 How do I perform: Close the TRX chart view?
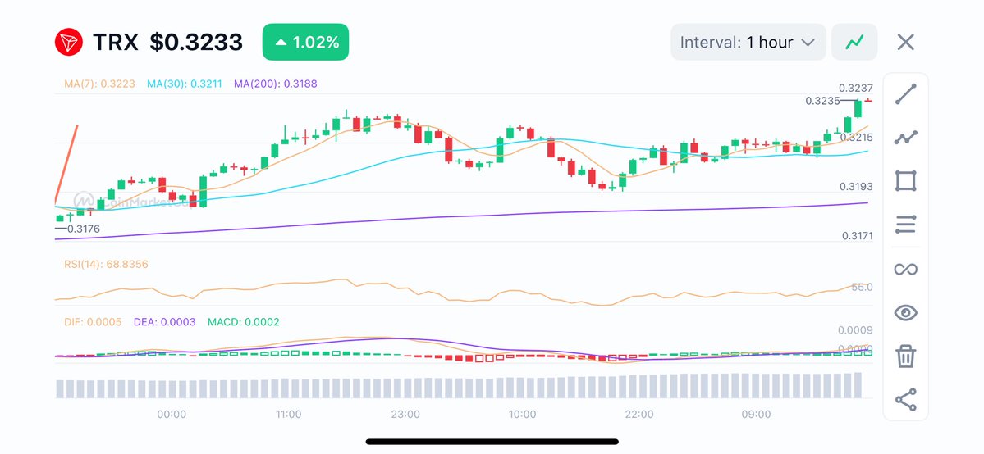pos(905,42)
